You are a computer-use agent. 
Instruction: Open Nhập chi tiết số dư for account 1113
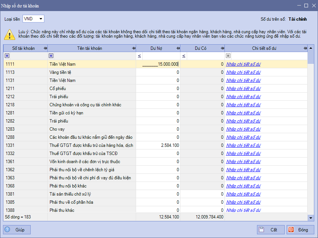243,72
